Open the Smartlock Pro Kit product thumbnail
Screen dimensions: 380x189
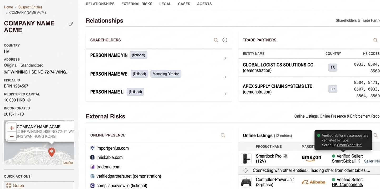tap(246, 159)
